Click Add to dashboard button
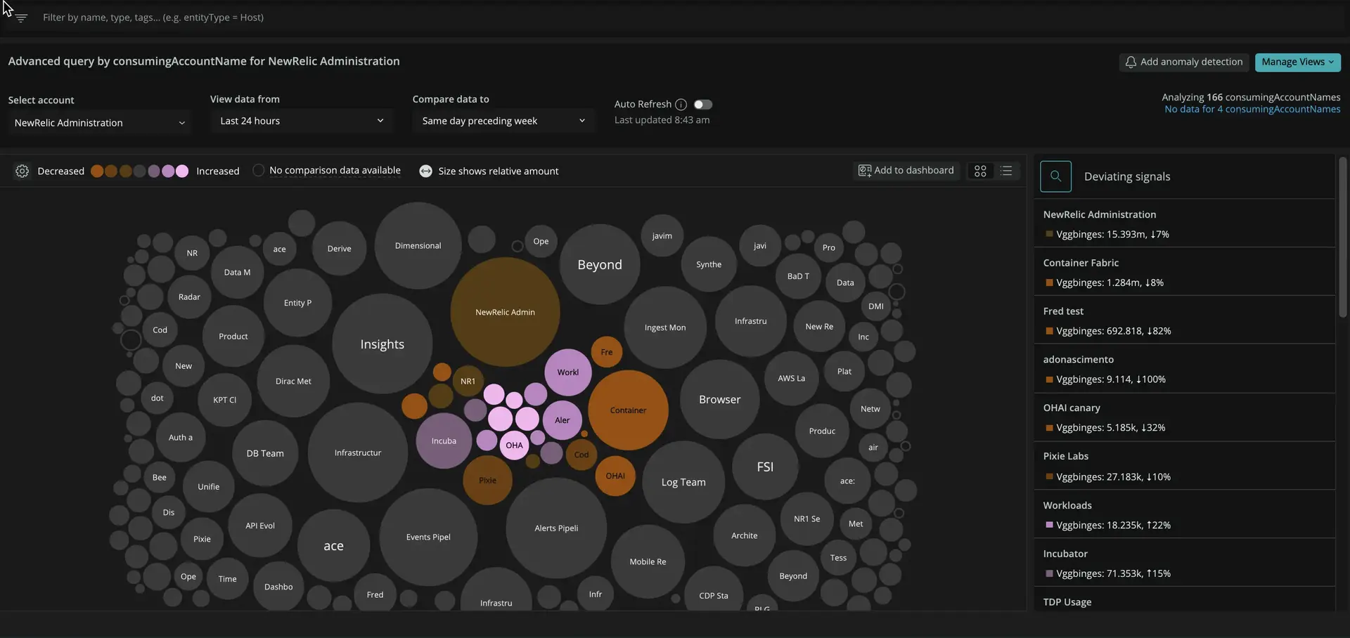Image resolution: width=1350 pixels, height=638 pixels. point(906,171)
